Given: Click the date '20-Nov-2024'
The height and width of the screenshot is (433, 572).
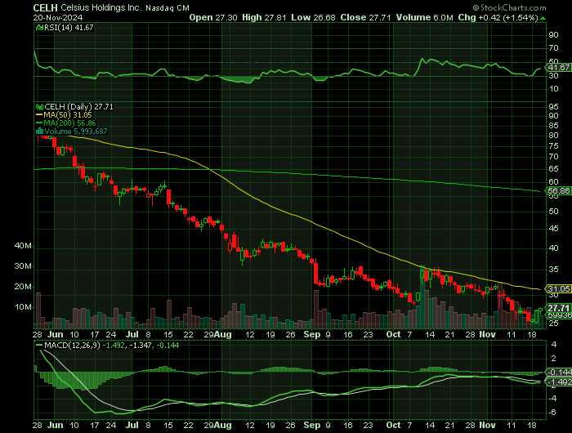Looking at the screenshot, I should coord(58,17).
